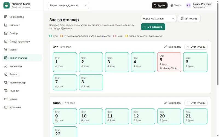The width and height of the screenshot is (219, 137).
Task: Click the shield icon in Админ button
Action: pos(155,5)
